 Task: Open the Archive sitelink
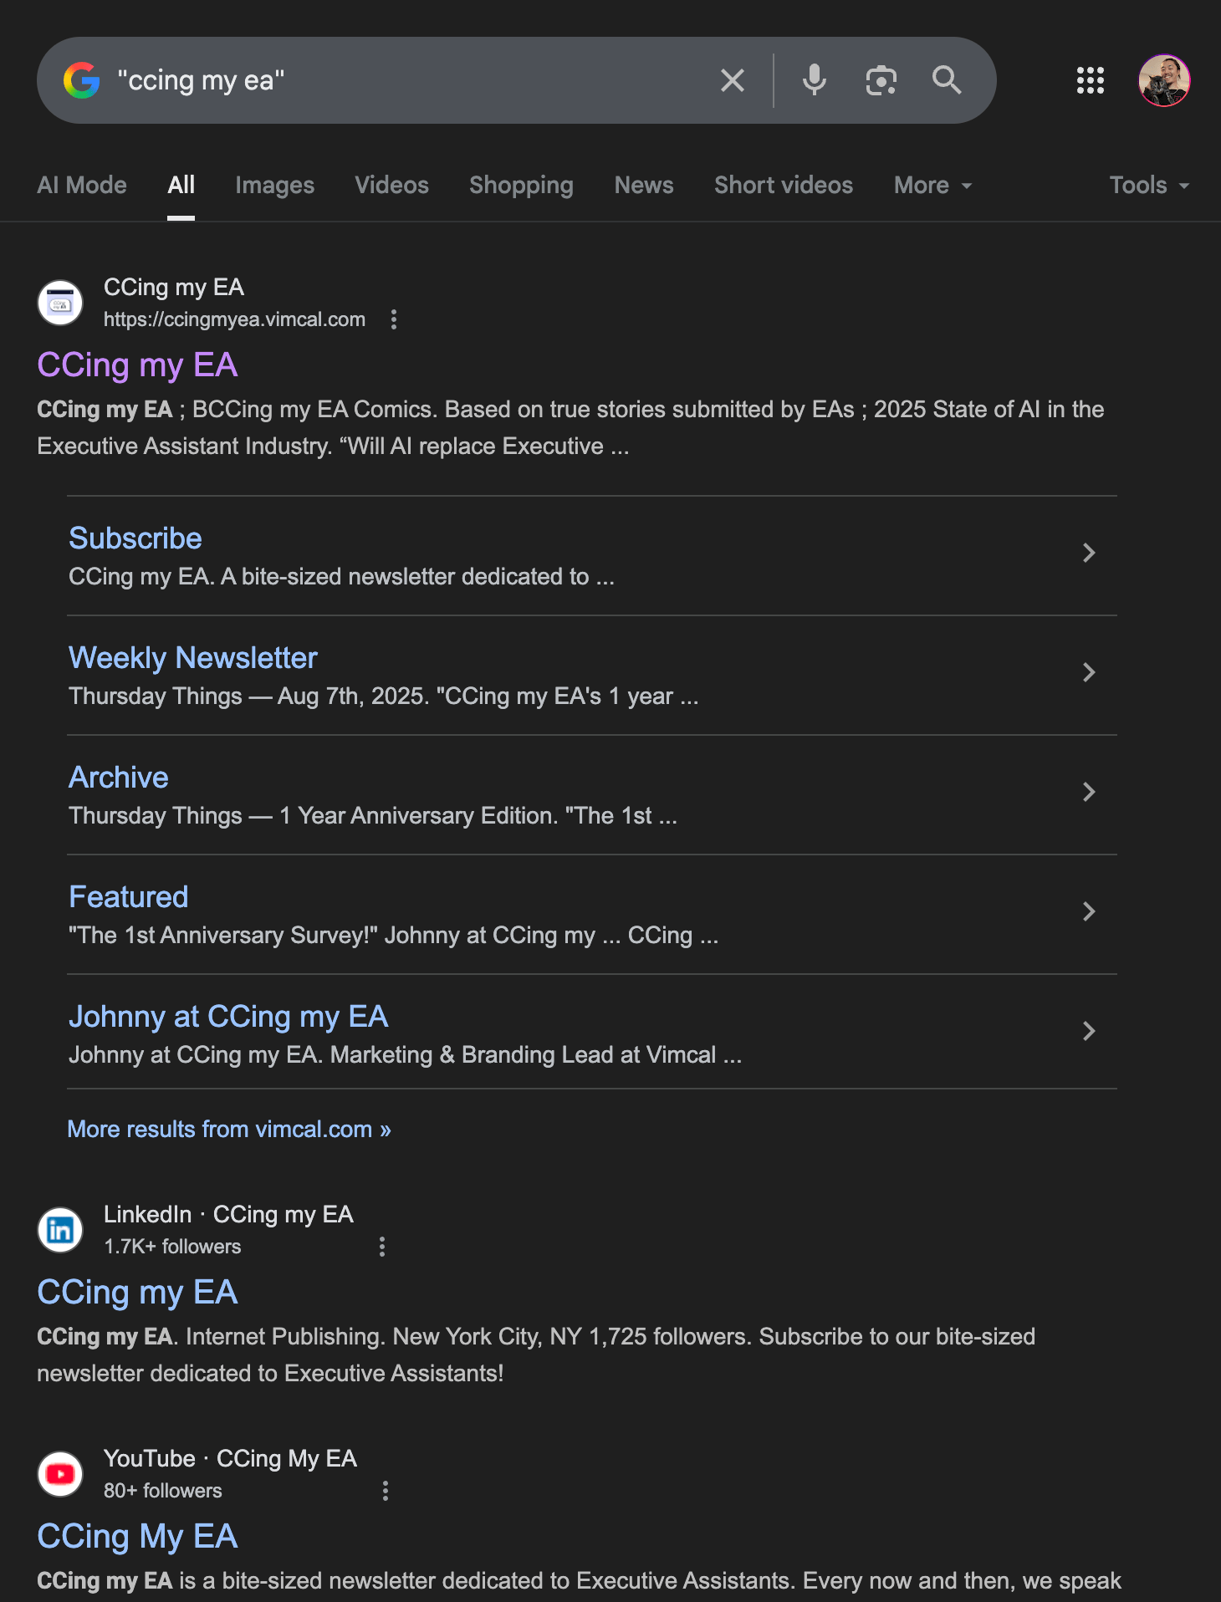[119, 778]
